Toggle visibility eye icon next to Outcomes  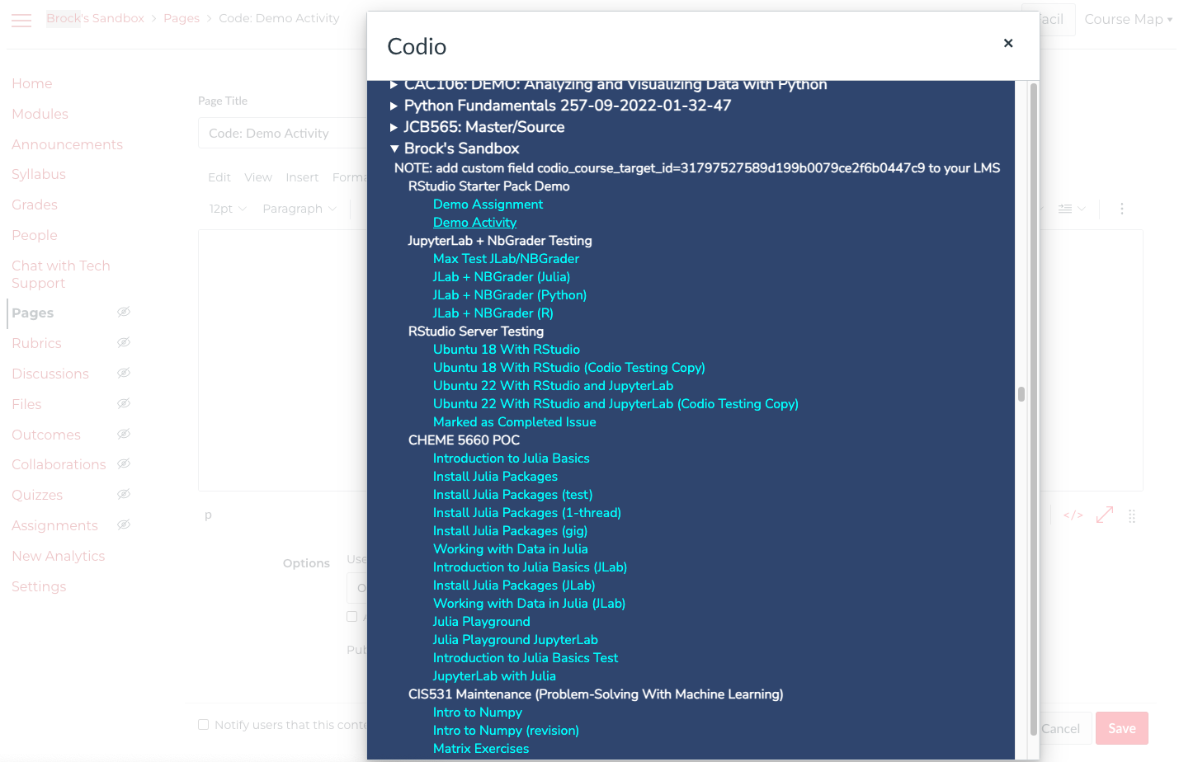click(124, 434)
